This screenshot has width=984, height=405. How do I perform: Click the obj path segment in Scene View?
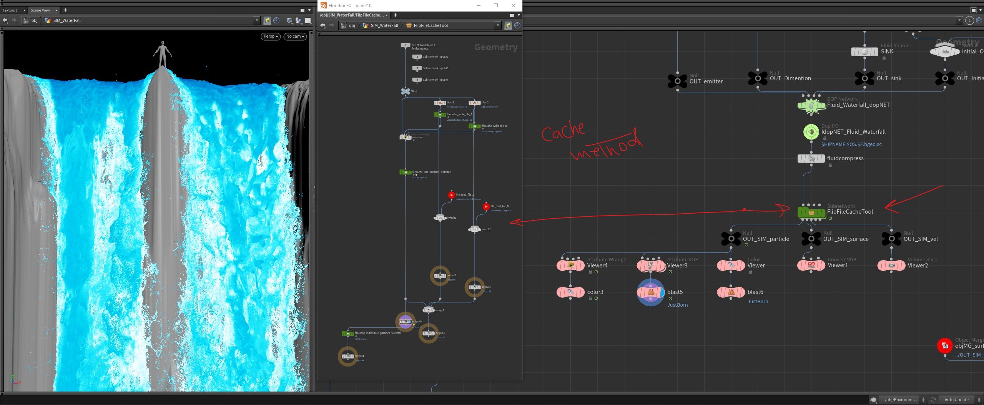pos(35,20)
